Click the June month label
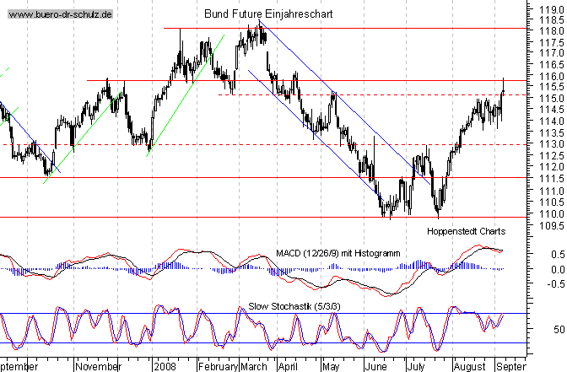This screenshot has height=372, width=567. tap(376, 367)
